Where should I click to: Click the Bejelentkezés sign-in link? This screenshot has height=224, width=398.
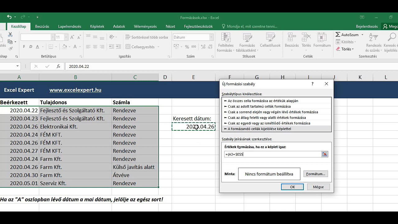tap(367, 26)
